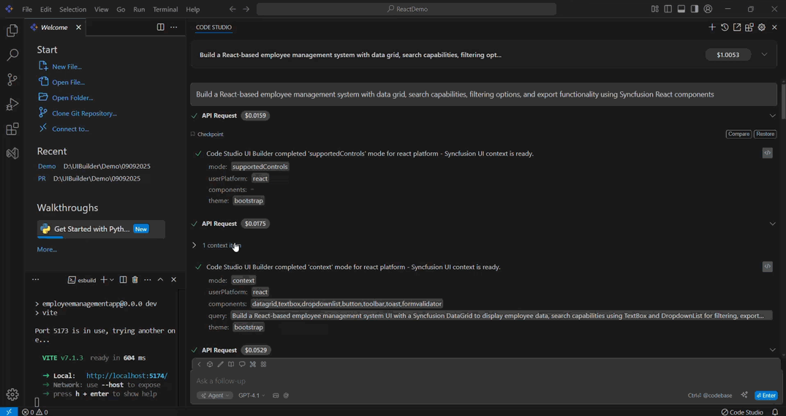Open the Code Studio panel from activity bar
Image resolution: width=786 pixels, height=416 pixels.
[12, 153]
